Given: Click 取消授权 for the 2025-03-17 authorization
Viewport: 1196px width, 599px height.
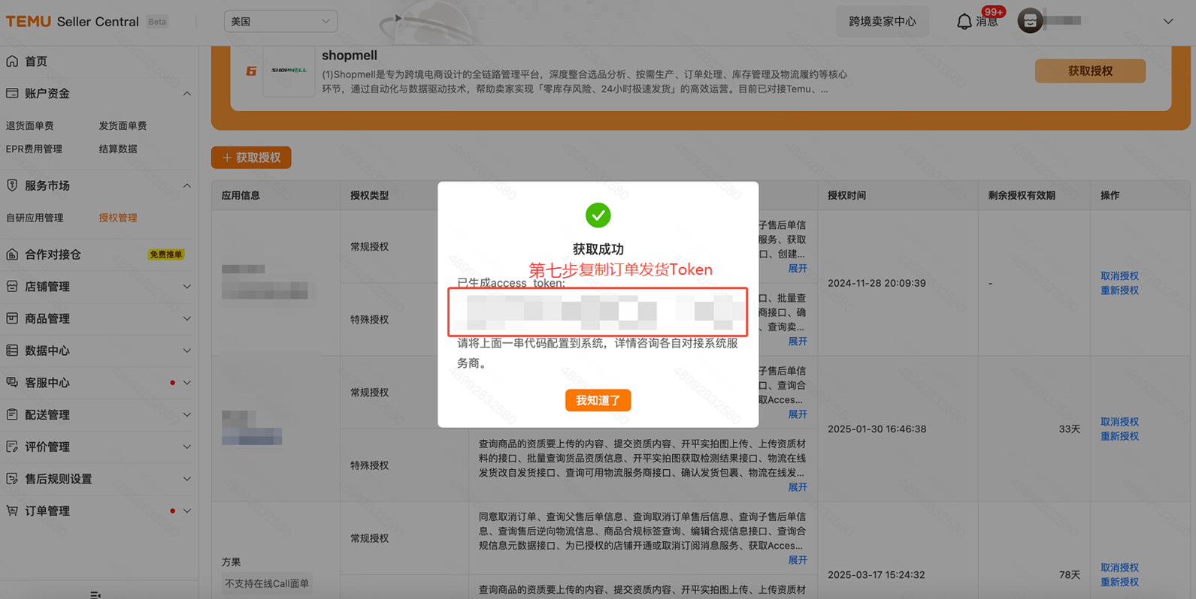Looking at the screenshot, I should tap(1119, 567).
